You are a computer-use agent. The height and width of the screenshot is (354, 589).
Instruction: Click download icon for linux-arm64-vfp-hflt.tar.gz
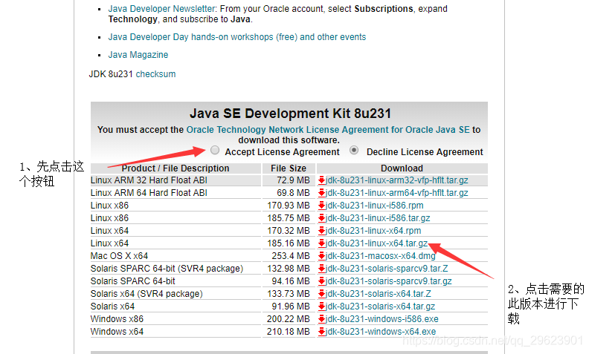click(x=321, y=193)
